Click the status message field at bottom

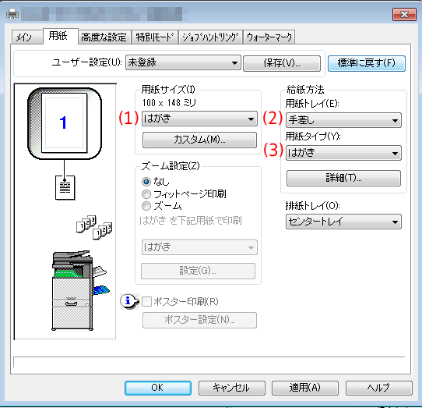[x=209, y=362]
